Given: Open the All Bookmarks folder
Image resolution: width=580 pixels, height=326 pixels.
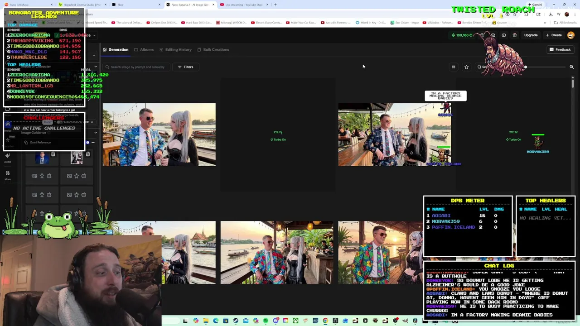Looking at the screenshot, I should click(x=565, y=22).
